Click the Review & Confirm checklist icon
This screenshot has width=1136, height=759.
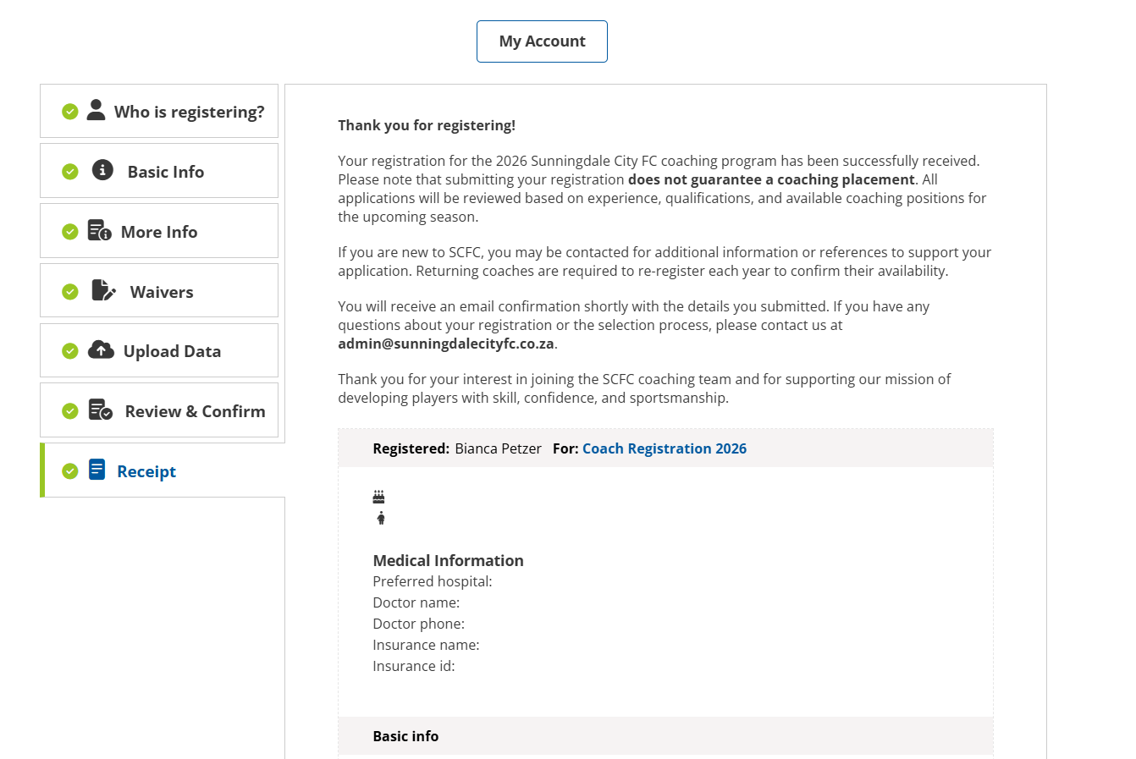coord(100,410)
